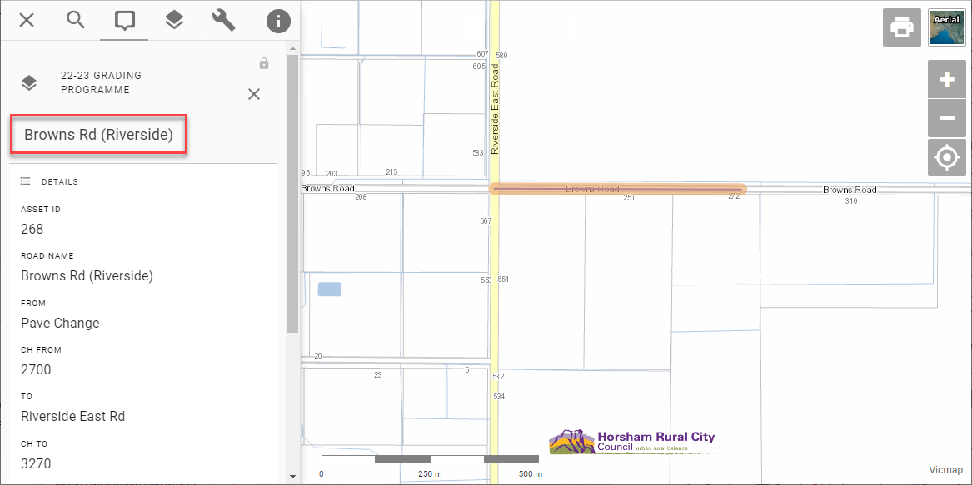
Task: Click the print map button
Action: click(x=901, y=27)
